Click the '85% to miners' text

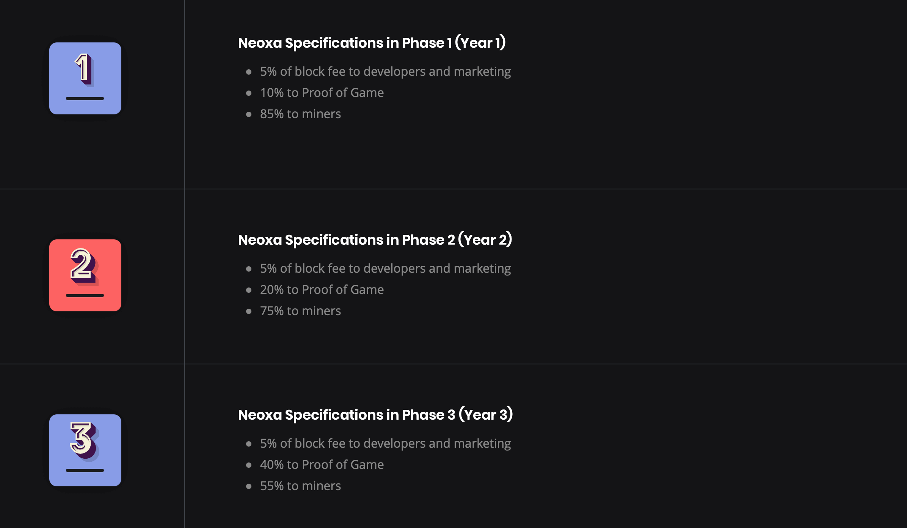300,114
